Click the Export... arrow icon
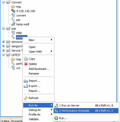Image resolution: width=120 pixels, height=122 pixels. click(26, 86)
